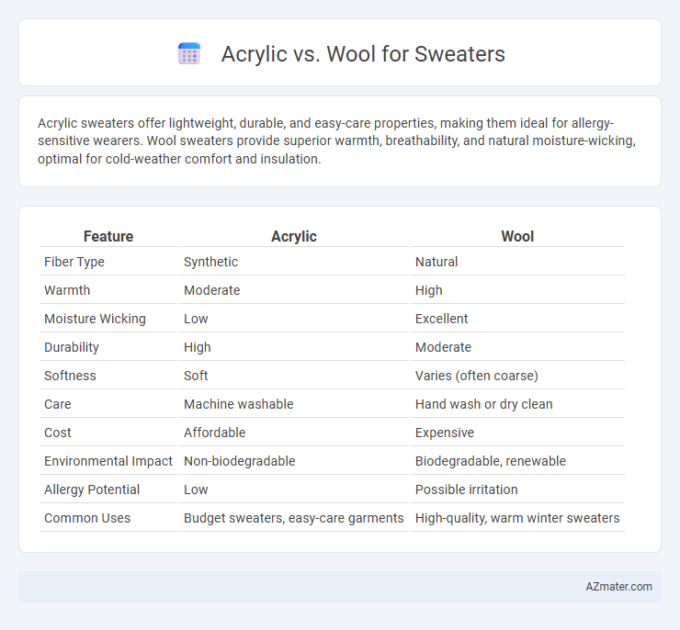Click the 'Moisture Wicking' row label

[95, 319]
